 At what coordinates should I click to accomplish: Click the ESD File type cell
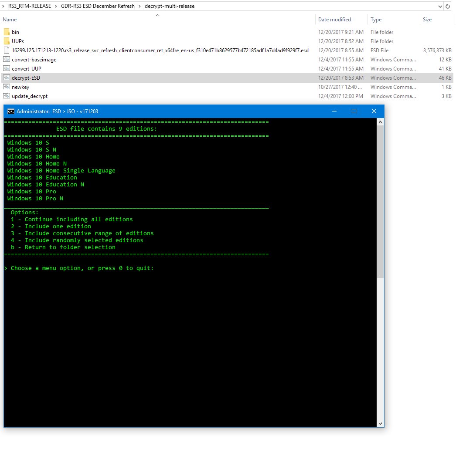[379, 50]
